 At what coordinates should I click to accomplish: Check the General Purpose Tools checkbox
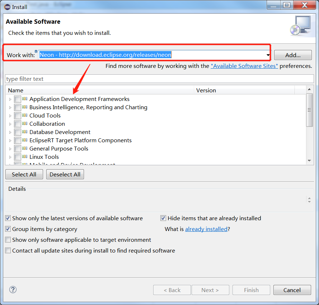click(x=18, y=149)
